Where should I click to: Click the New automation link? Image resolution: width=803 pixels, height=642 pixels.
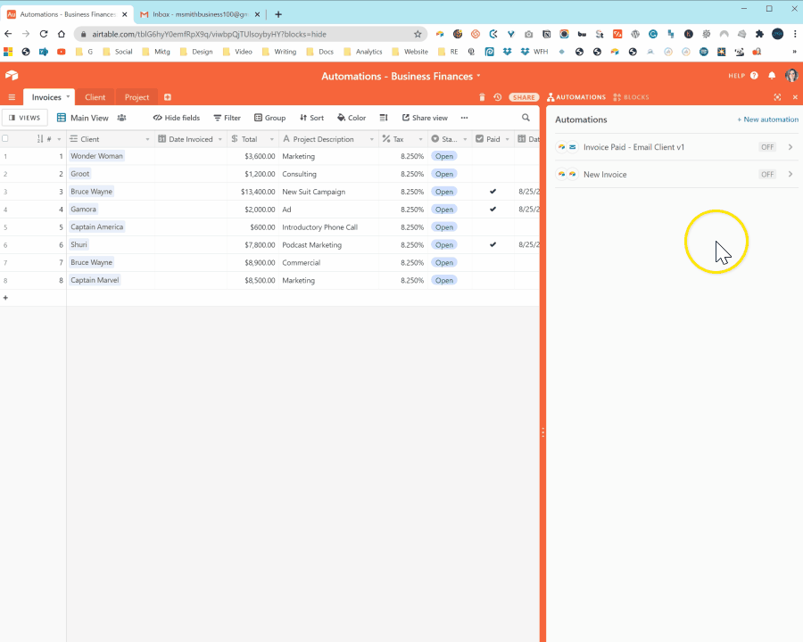pyautogui.click(x=767, y=119)
